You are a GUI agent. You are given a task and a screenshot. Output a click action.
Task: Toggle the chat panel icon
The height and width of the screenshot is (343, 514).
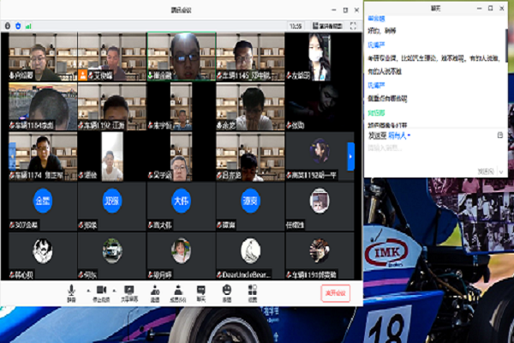(x=201, y=291)
